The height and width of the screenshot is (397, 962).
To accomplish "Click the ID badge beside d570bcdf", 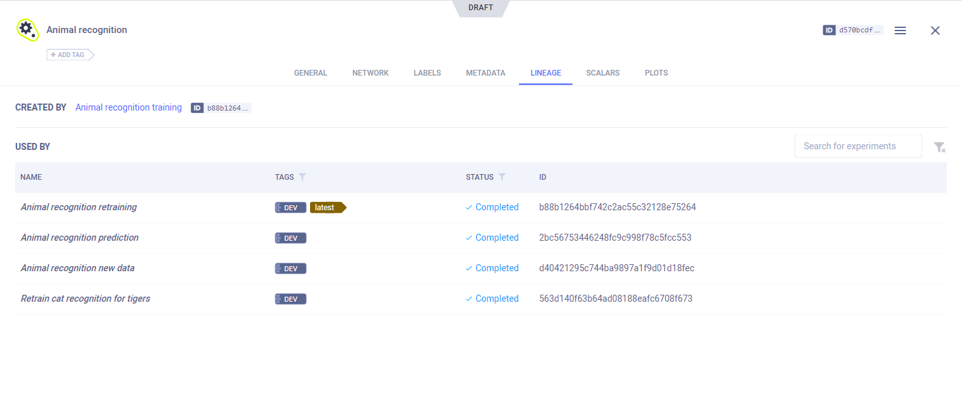I will click(x=829, y=30).
